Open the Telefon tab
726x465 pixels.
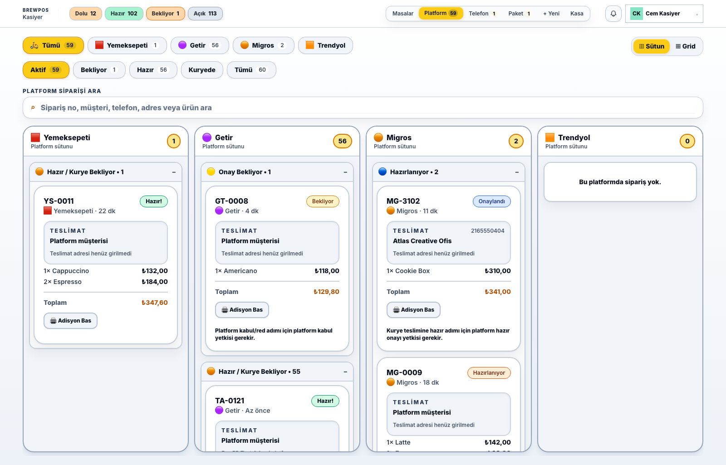click(x=483, y=14)
